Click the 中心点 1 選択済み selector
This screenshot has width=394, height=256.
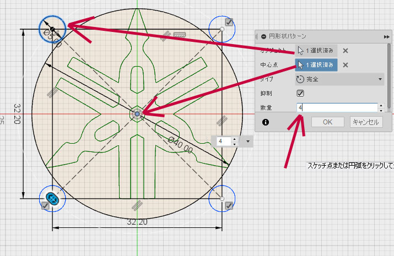(316, 65)
